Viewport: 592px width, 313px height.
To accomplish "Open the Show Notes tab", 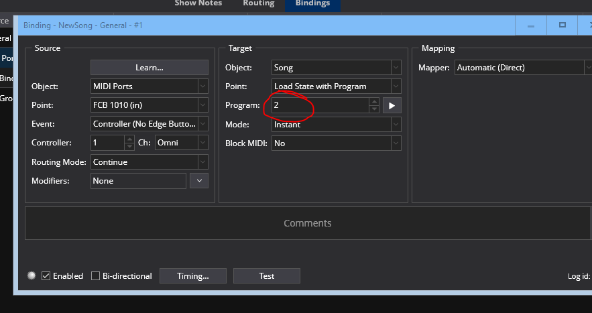I will (x=198, y=4).
